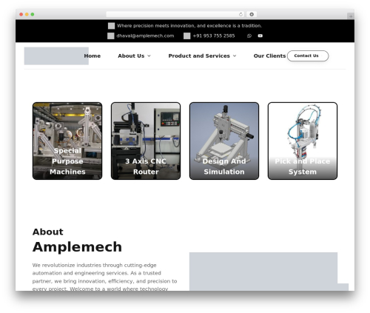Open the Special Purpose Machines card
Image resolution: width=370 pixels, height=313 pixels.
[x=67, y=141]
